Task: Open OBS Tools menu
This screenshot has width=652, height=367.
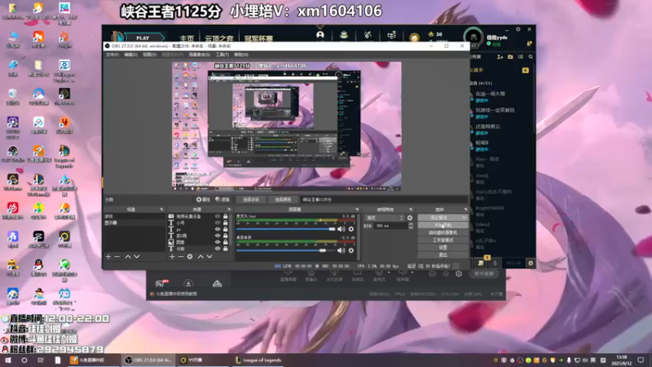Action: tap(222, 55)
